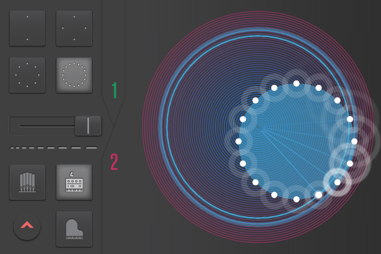Choose the grand piano instrument
This screenshot has width=381, height=254.
click(74, 229)
